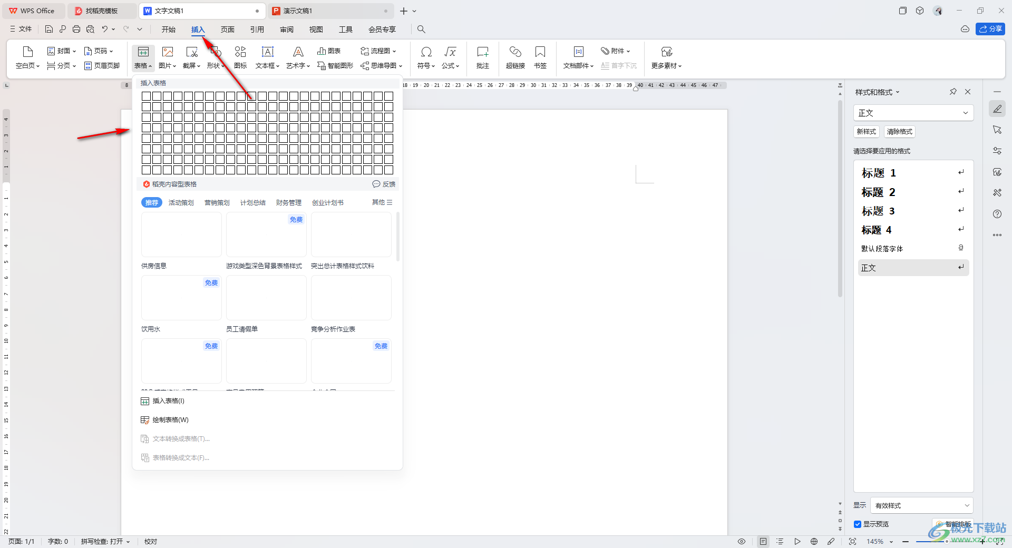Image resolution: width=1012 pixels, height=548 pixels.
Task: Click the Screenshot tool icon
Action: pos(192,57)
